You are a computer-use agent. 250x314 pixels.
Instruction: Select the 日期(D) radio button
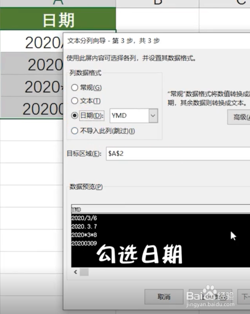click(75, 116)
